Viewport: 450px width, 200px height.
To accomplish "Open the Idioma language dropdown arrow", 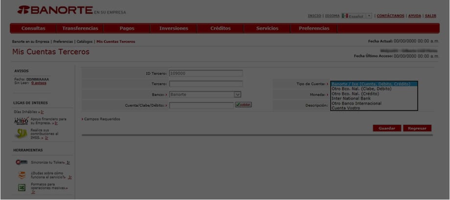I will point(369,16).
